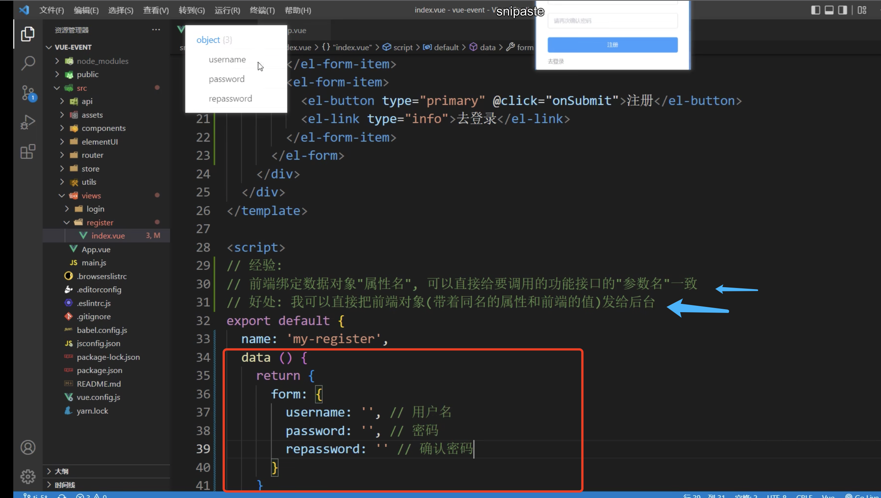
Task: Open yarn.lock file
Action: tap(106, 411)
